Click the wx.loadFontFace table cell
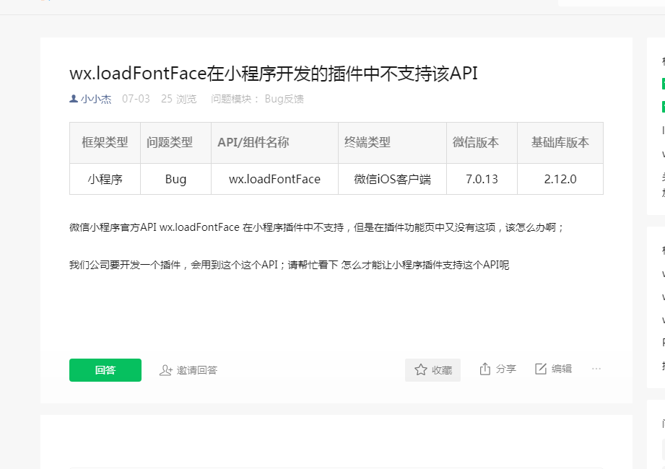This screenshot has width=665, height=469. pyautogui.click(x=274, y=179)
